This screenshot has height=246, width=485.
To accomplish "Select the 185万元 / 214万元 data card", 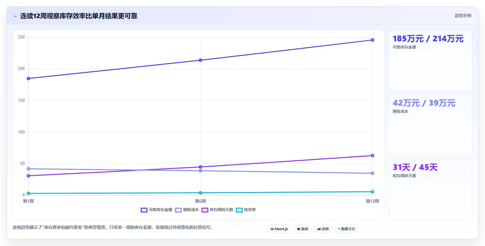I will pyautogui.click(x=430, y=60).
